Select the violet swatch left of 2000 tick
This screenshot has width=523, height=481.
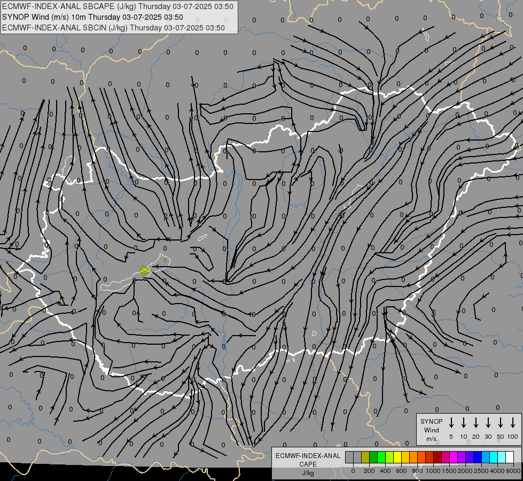coord(462,457)
